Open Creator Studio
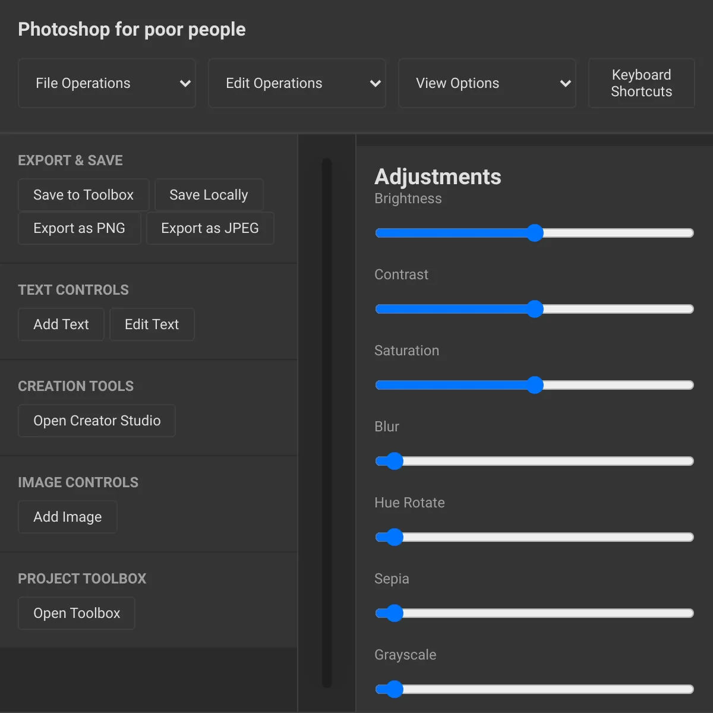 tap(97, 421)
